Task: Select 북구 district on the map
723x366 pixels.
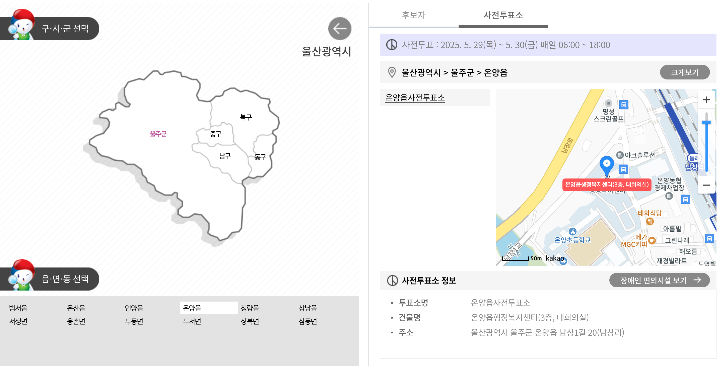Action: pos(246,117)
